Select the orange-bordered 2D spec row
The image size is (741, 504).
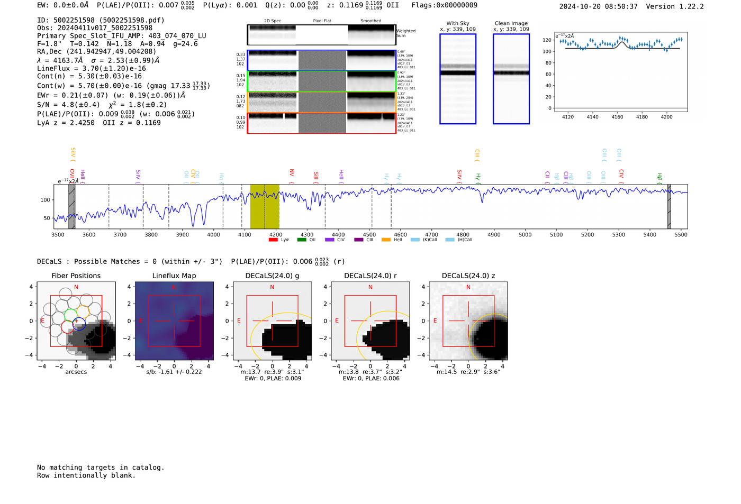(x=321, y=102)
